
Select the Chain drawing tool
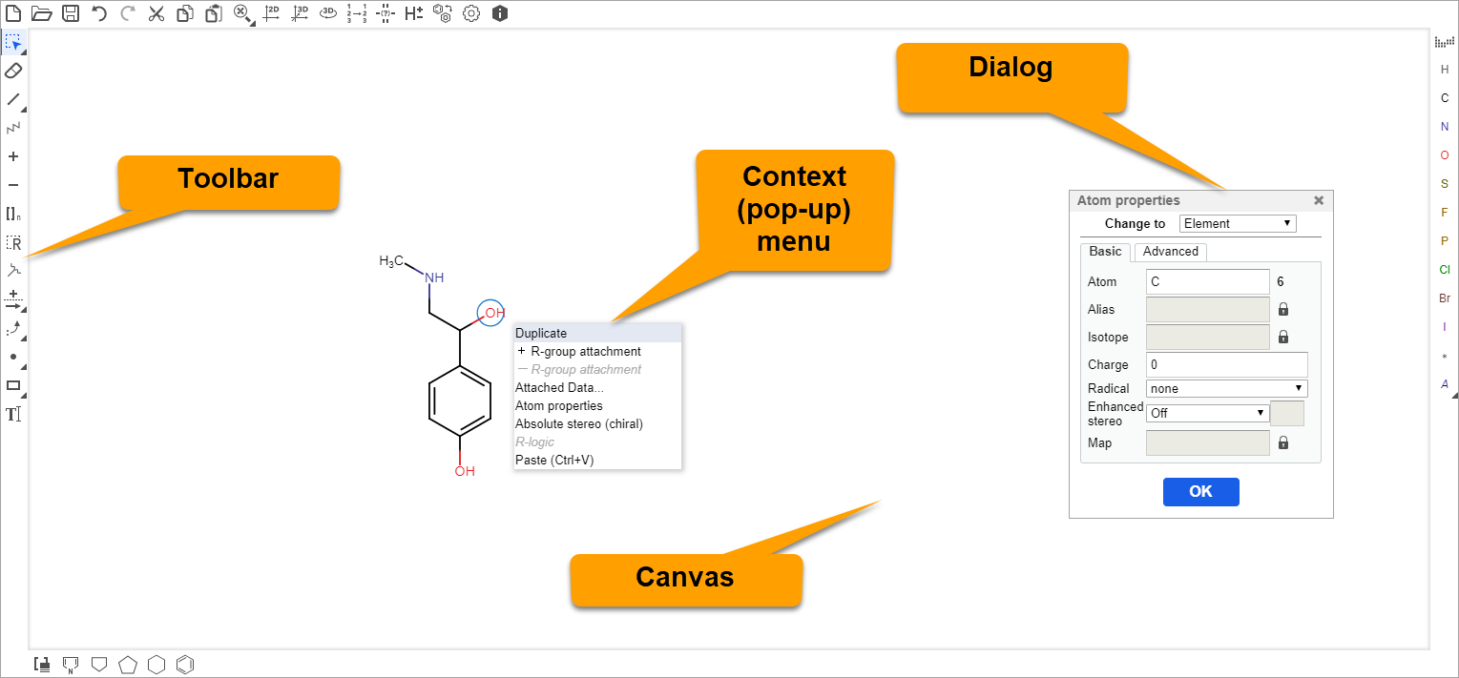(x=13, y=128)
